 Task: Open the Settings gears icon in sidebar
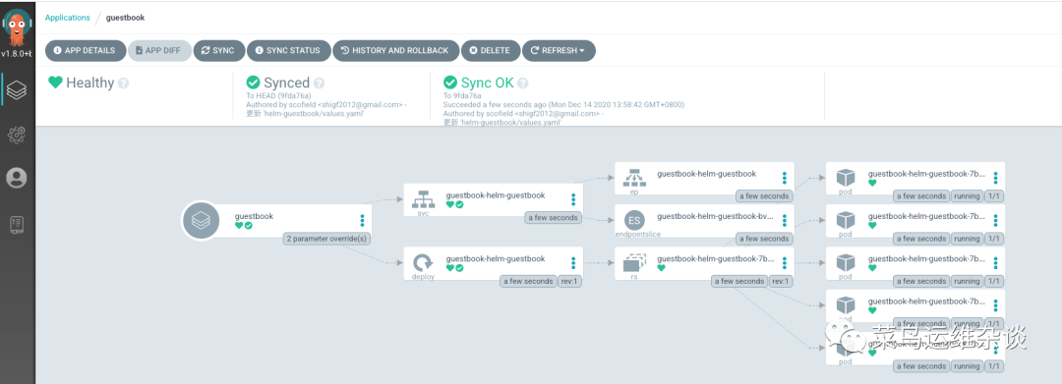[17, 135]
